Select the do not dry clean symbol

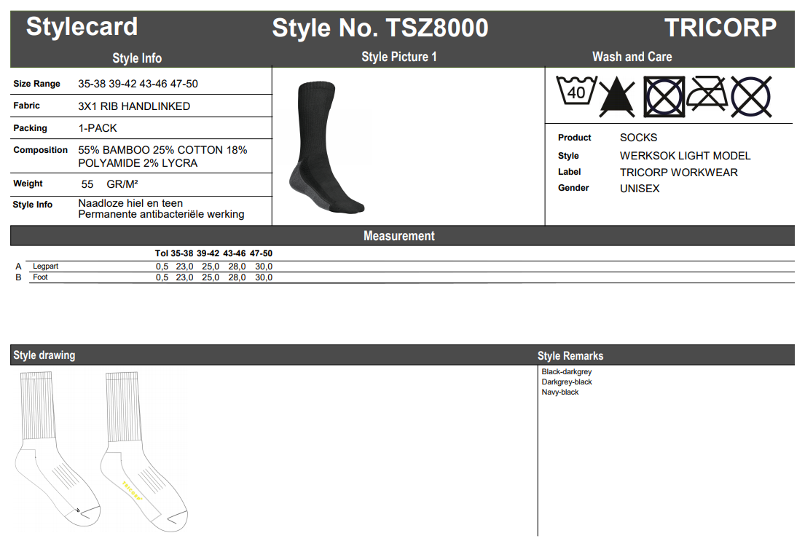[750, 96]
